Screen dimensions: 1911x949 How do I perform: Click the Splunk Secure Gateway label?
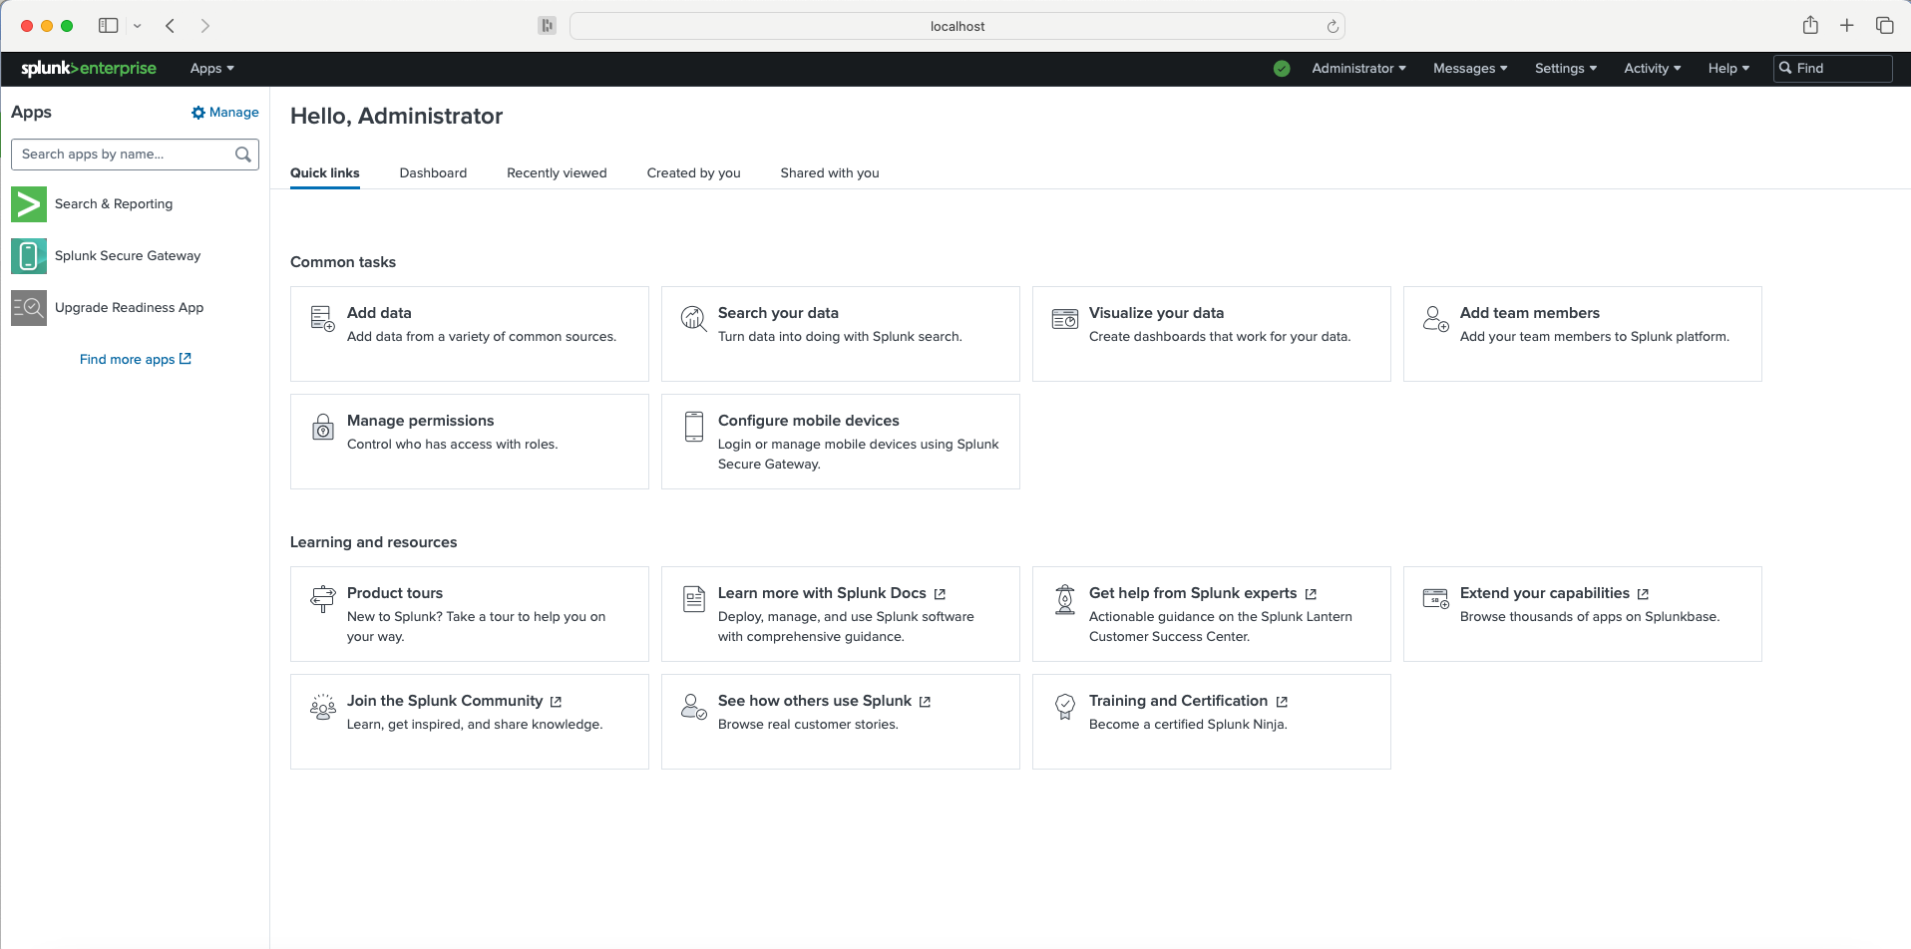(x=128, y=256)
